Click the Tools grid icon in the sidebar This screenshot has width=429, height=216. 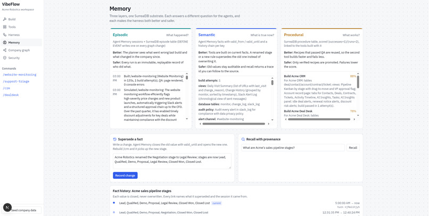[x=5, y=27]
